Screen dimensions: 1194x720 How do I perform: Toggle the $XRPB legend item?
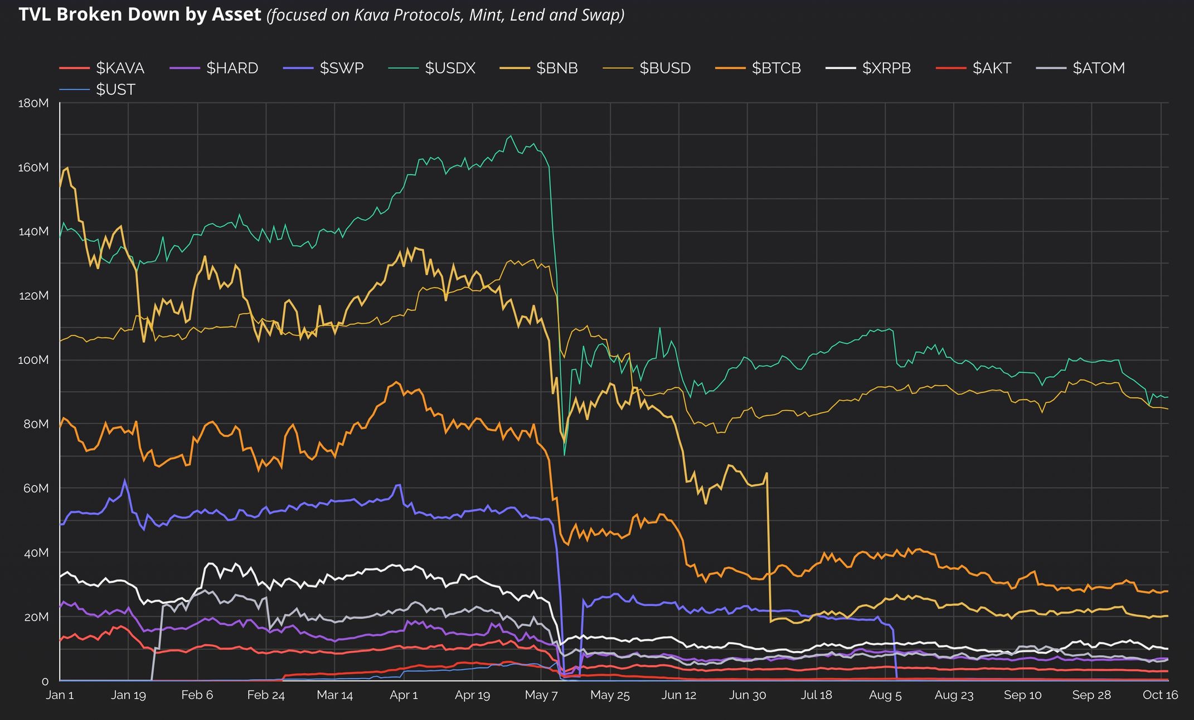pyautogui.click(x=886, y=68)
